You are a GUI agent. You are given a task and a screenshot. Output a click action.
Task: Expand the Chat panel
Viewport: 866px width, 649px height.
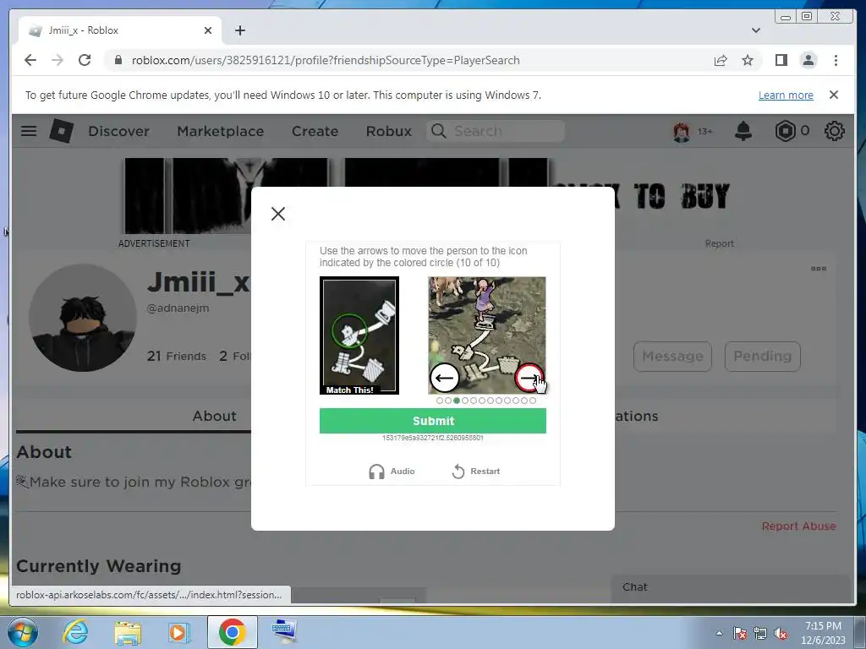point(732,587)
